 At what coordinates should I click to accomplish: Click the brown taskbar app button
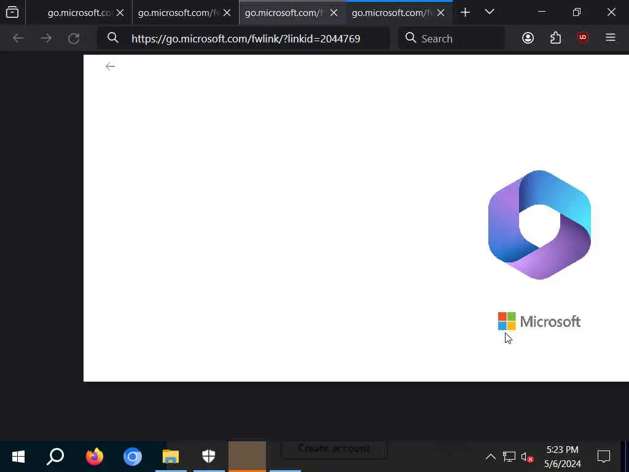[x=247, y=457]
